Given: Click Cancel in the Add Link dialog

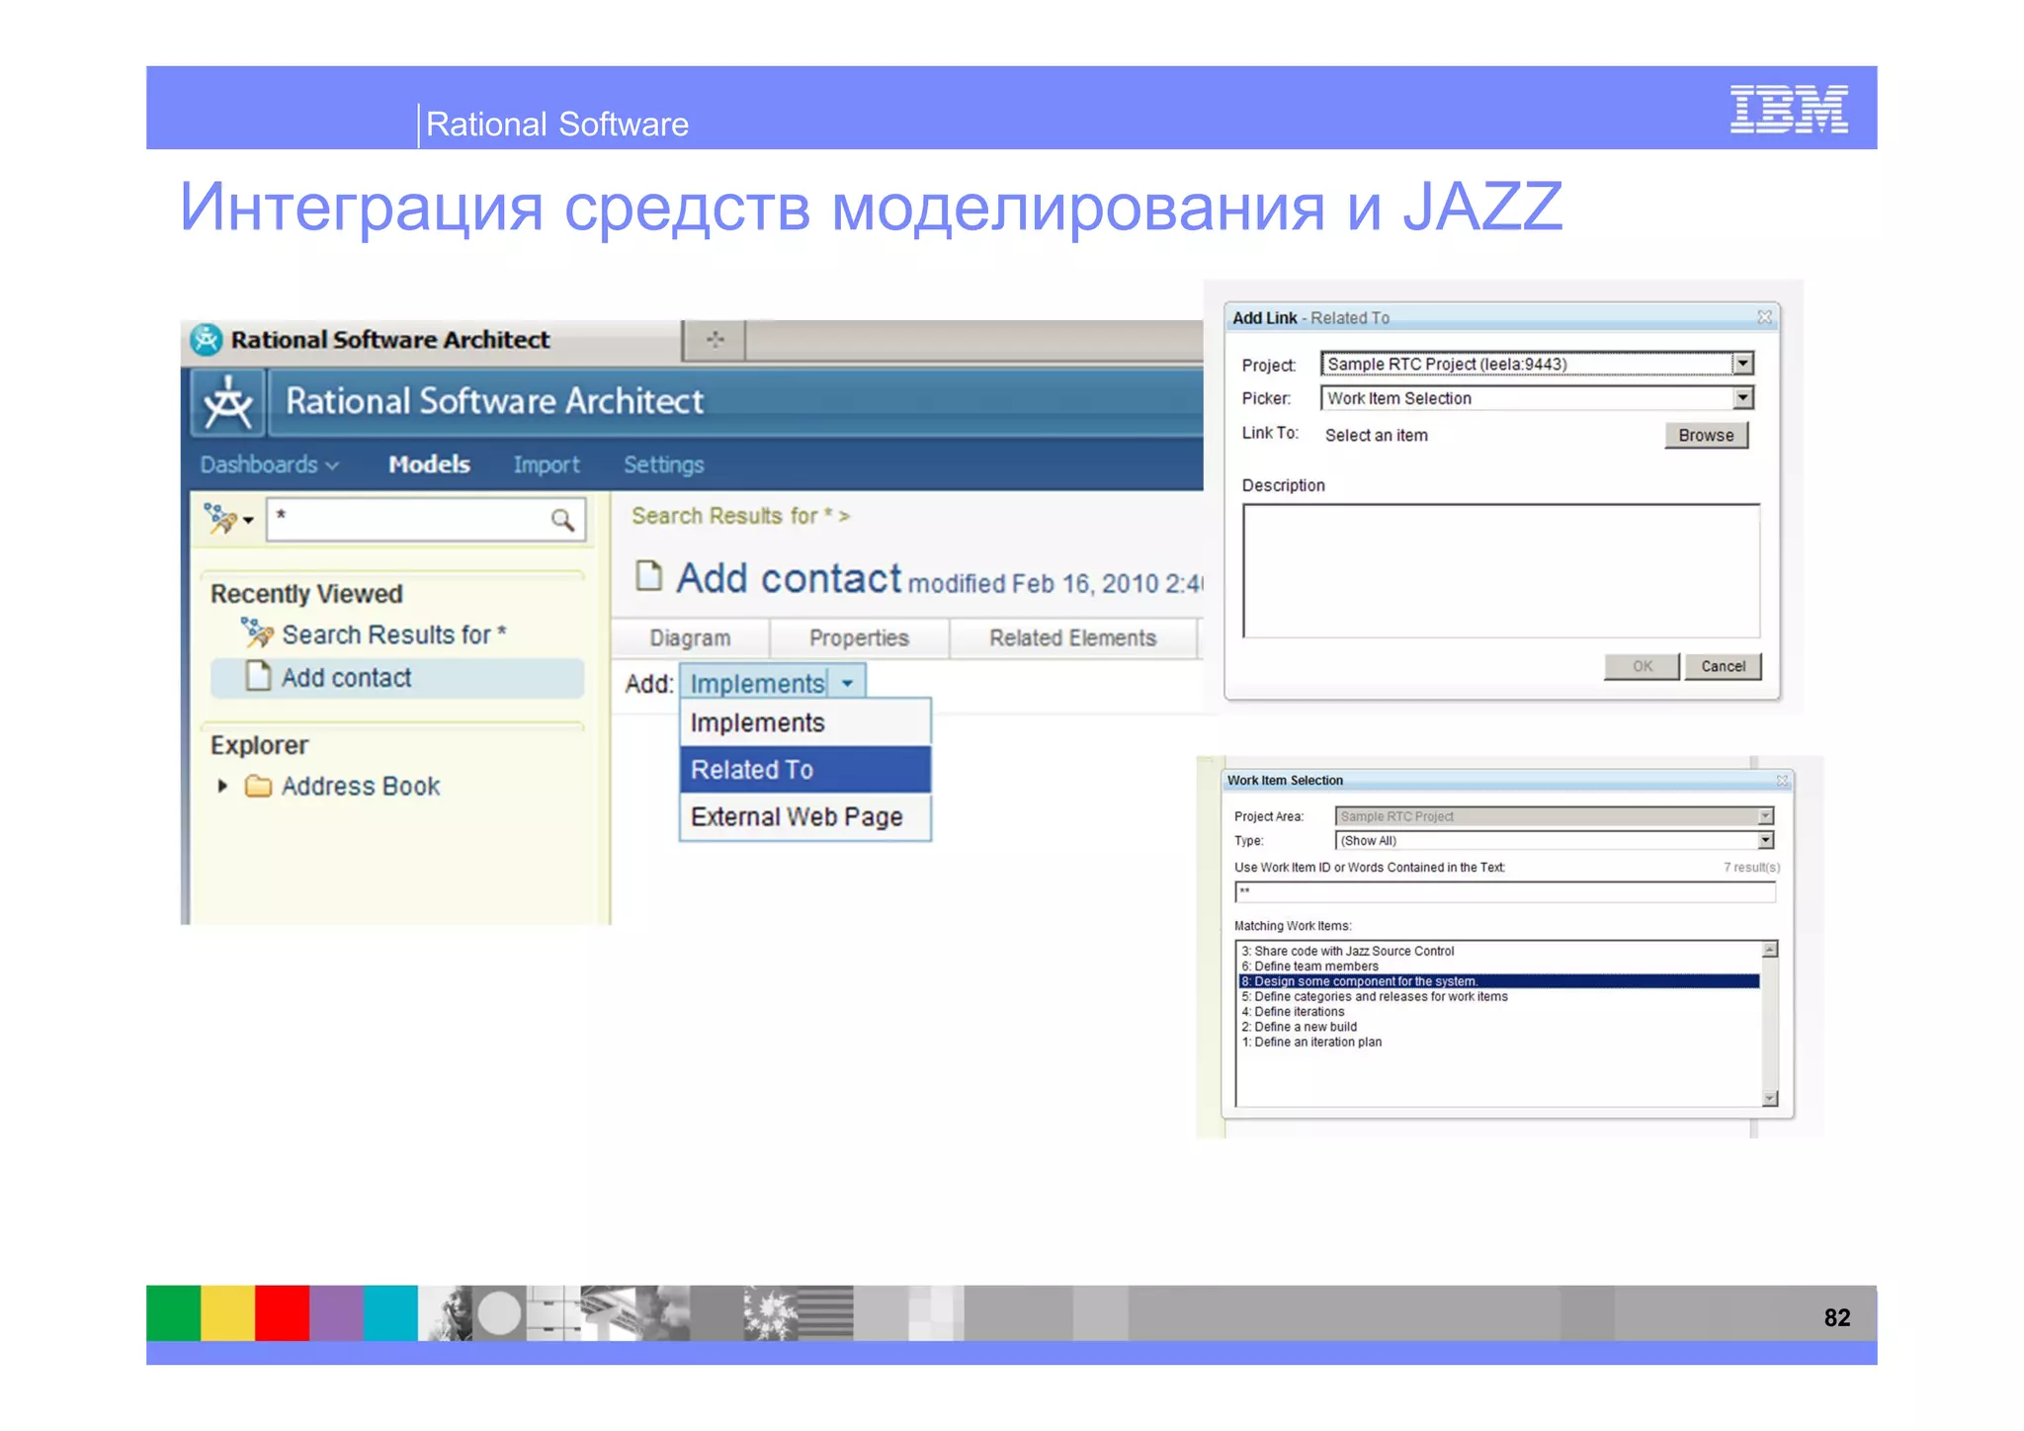Looking at the screenshot, I should (1723, 666).
